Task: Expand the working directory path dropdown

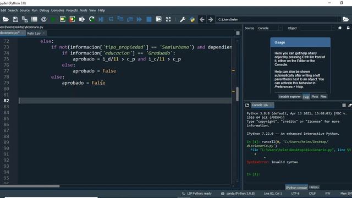Action: click(x=339, y=20)
